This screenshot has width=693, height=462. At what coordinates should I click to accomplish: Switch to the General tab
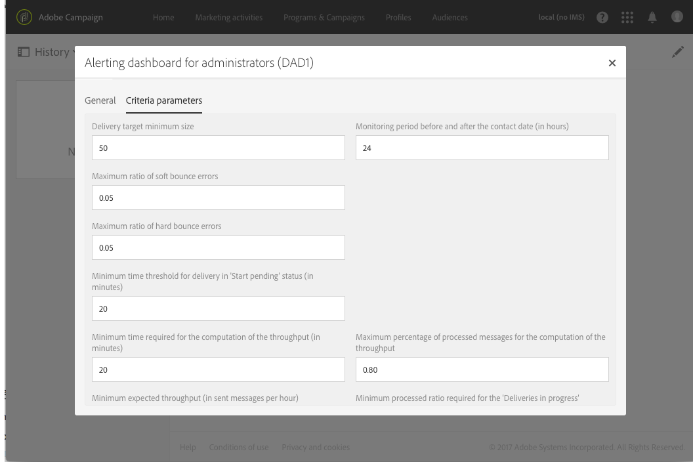point(100,100)
